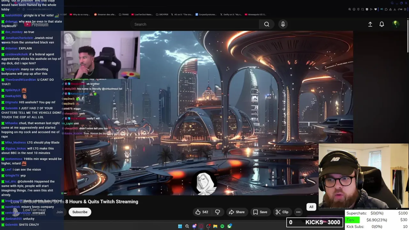This screenshot has height=230, width=409.
Task: Click the Share arrow button
Action: coord(237,212)
